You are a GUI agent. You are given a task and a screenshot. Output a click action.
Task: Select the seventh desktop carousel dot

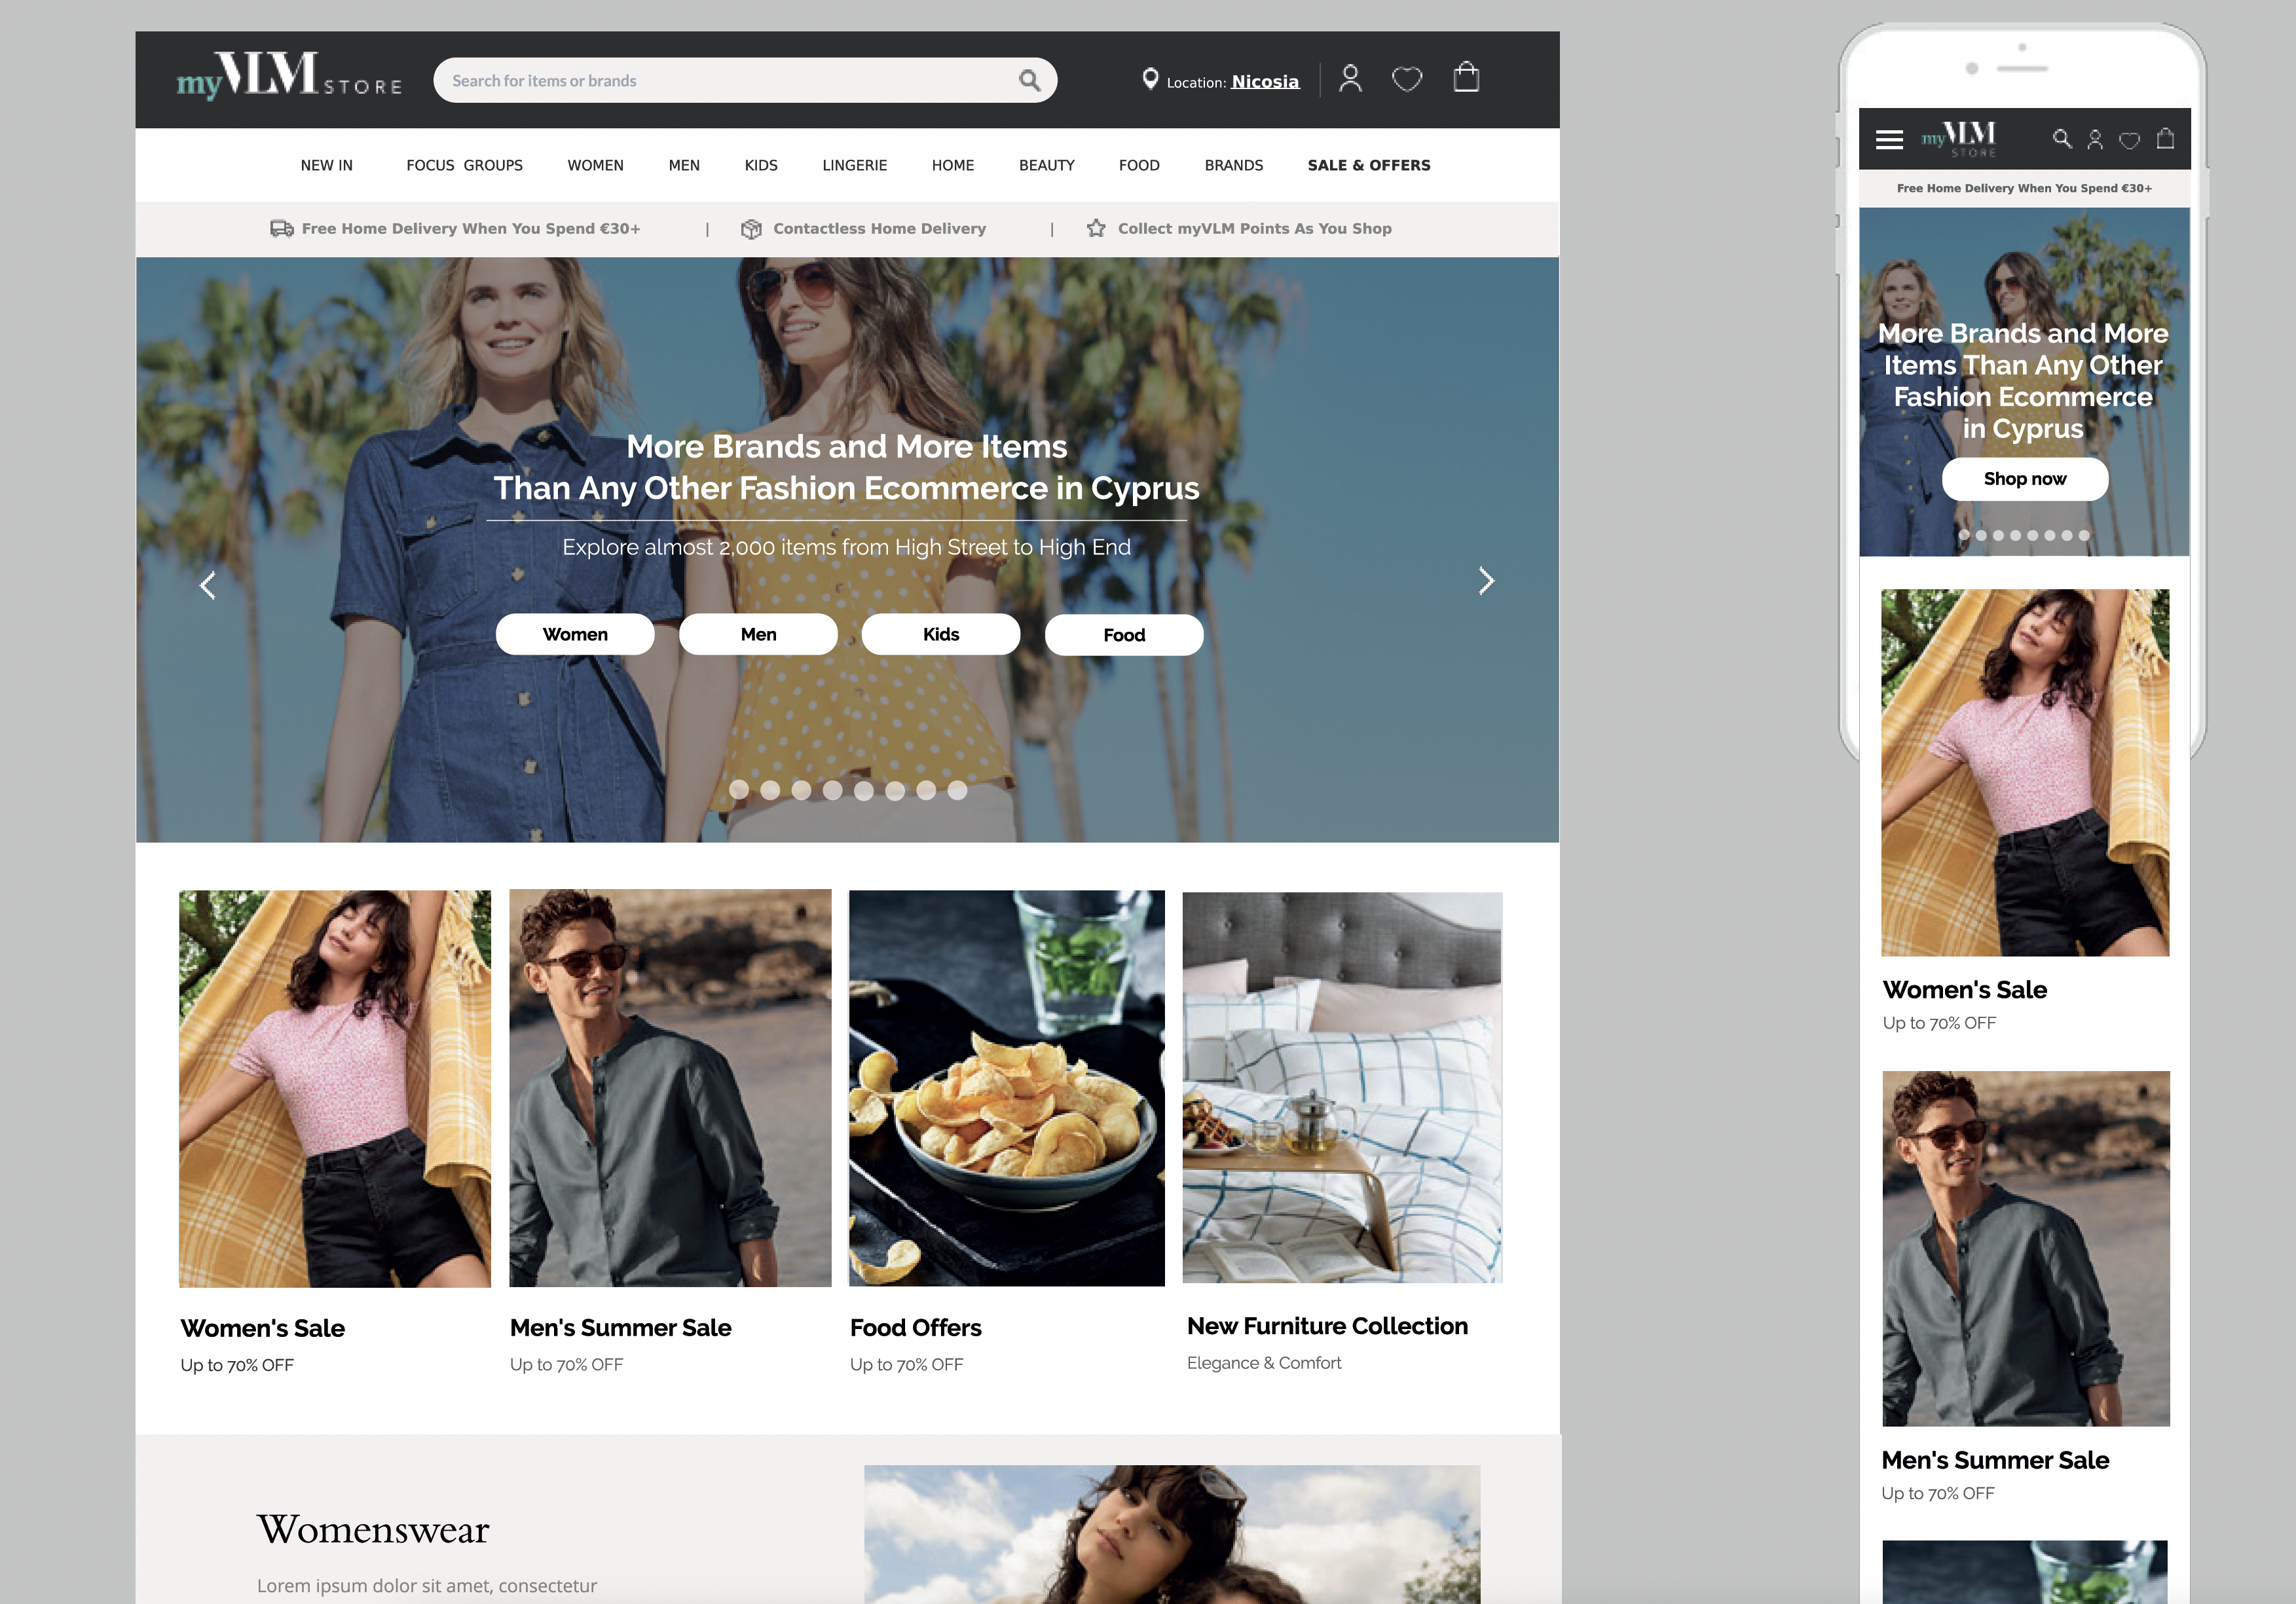tap(926, 790)
